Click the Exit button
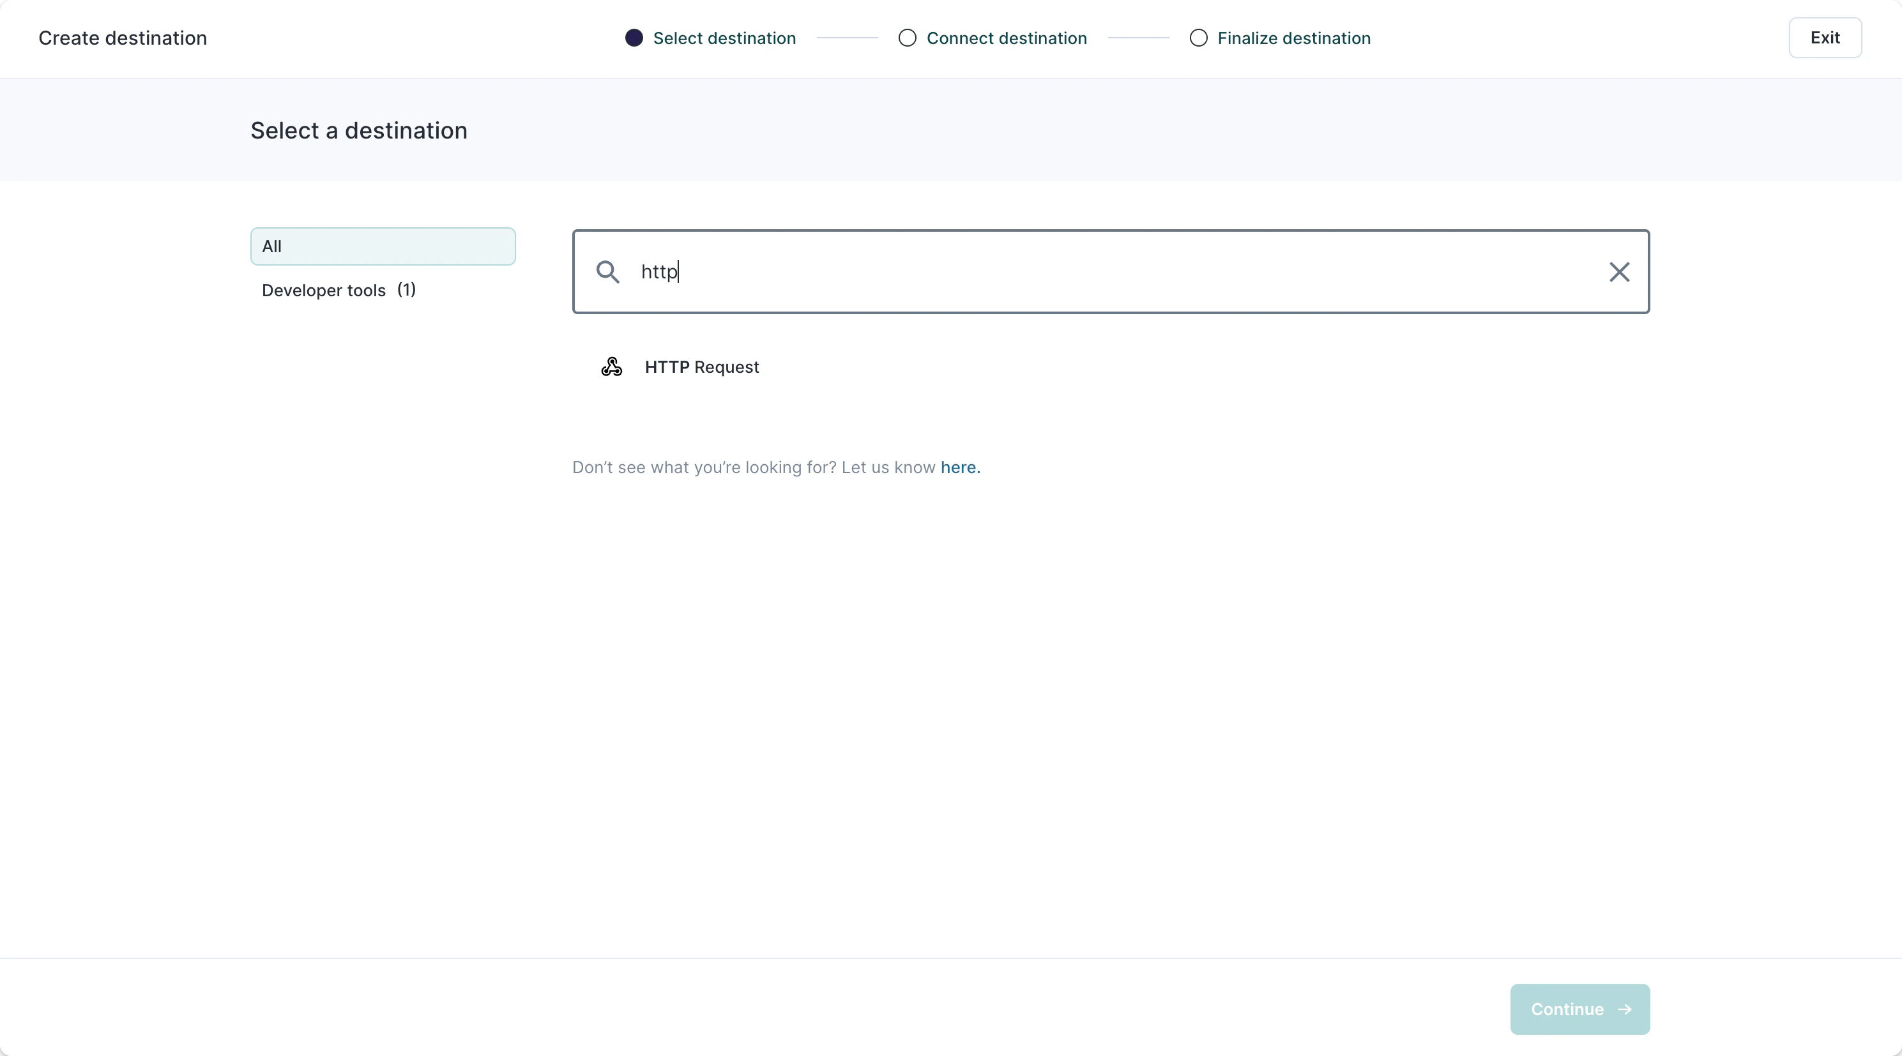 pyautogui.click(x=1825, y=38)
